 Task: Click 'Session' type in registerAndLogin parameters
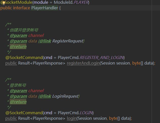click(108, 63)
